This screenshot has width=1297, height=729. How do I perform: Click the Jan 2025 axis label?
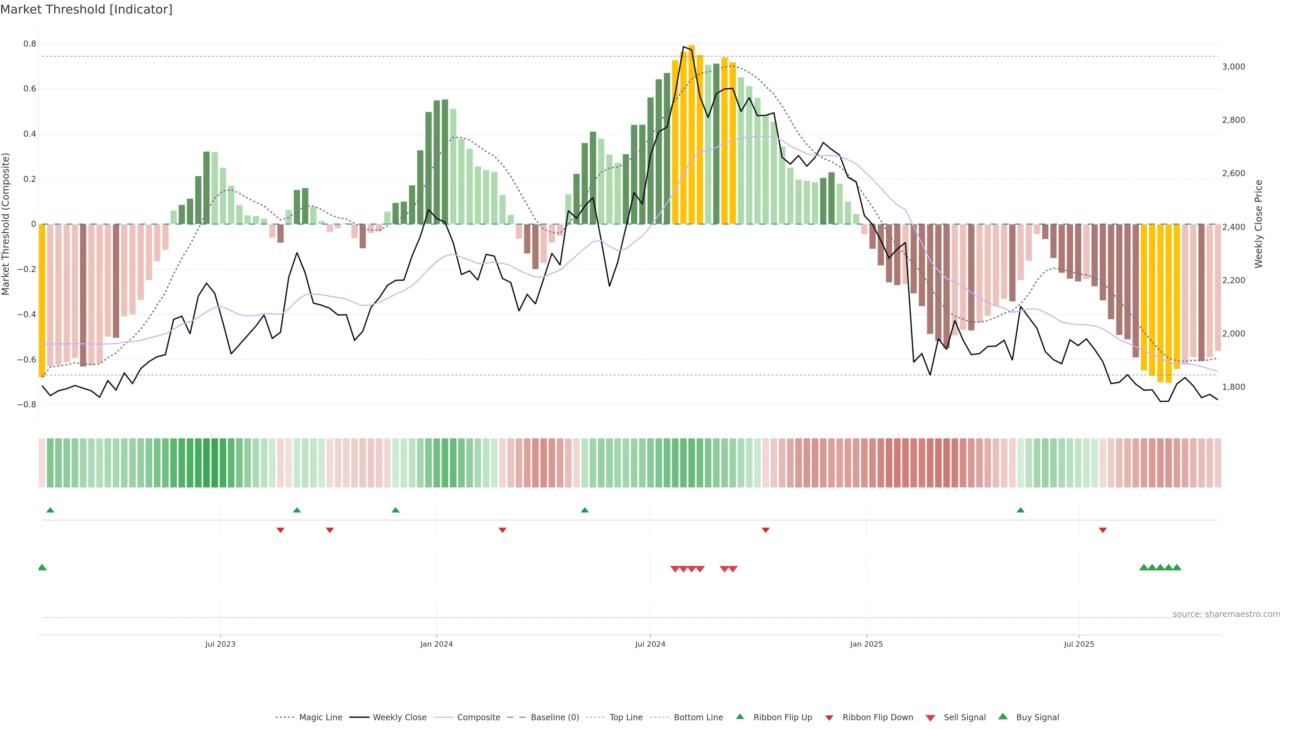pos(866,644)
